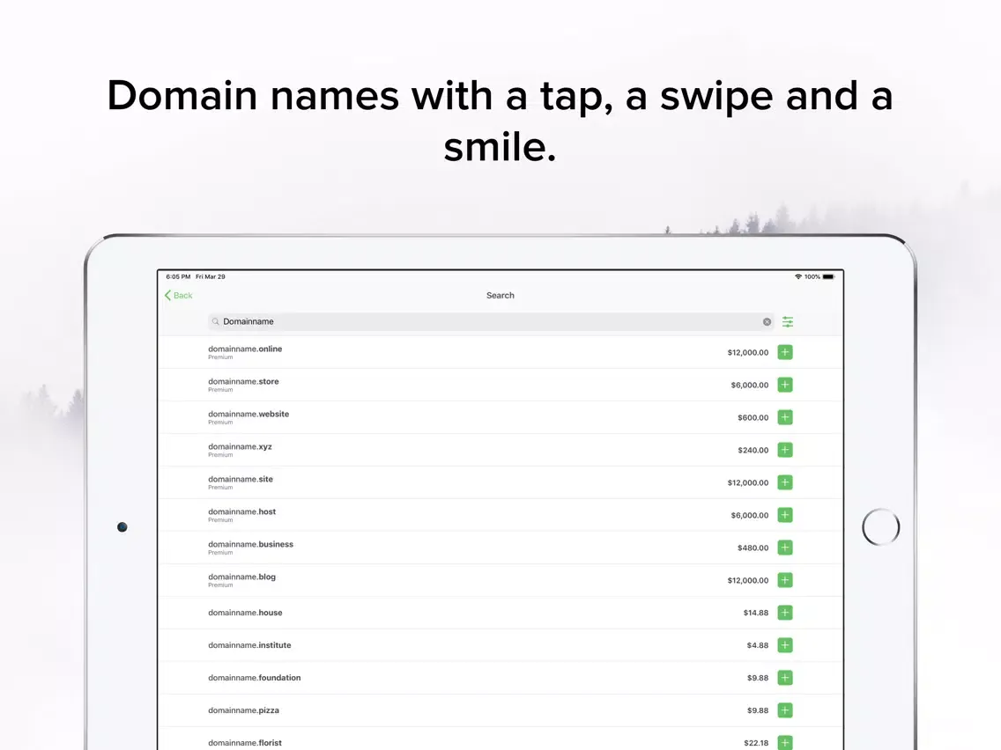Add domainname.website to cart
The height and width of the screenshot is (750, 1001).
pos(784,417)
